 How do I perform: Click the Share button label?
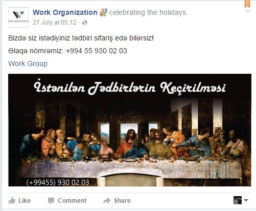pos(122,201)
